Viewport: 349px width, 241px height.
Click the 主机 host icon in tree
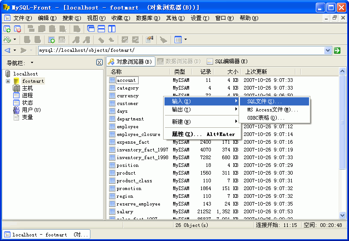(x=16, y=88)
